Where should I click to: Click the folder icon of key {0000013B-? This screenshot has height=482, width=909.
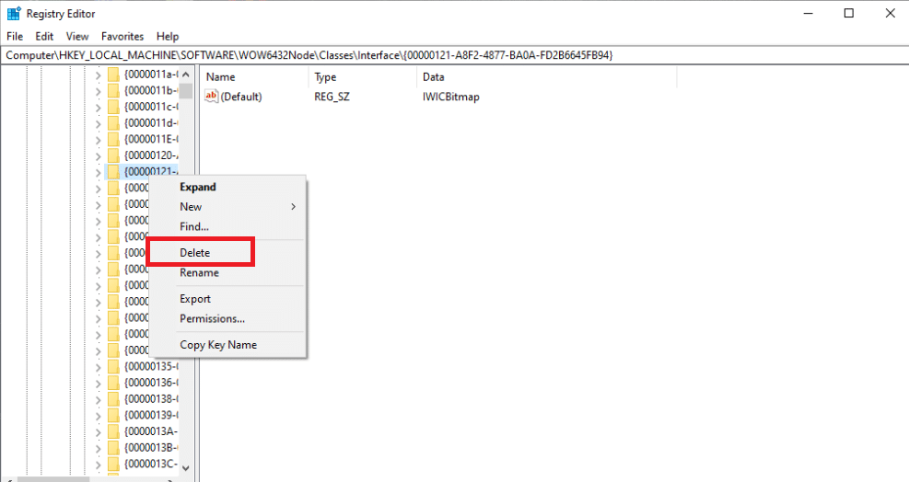(113, 447)
